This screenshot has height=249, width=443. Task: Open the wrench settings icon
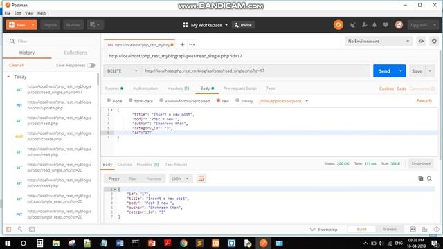(365, 25)
